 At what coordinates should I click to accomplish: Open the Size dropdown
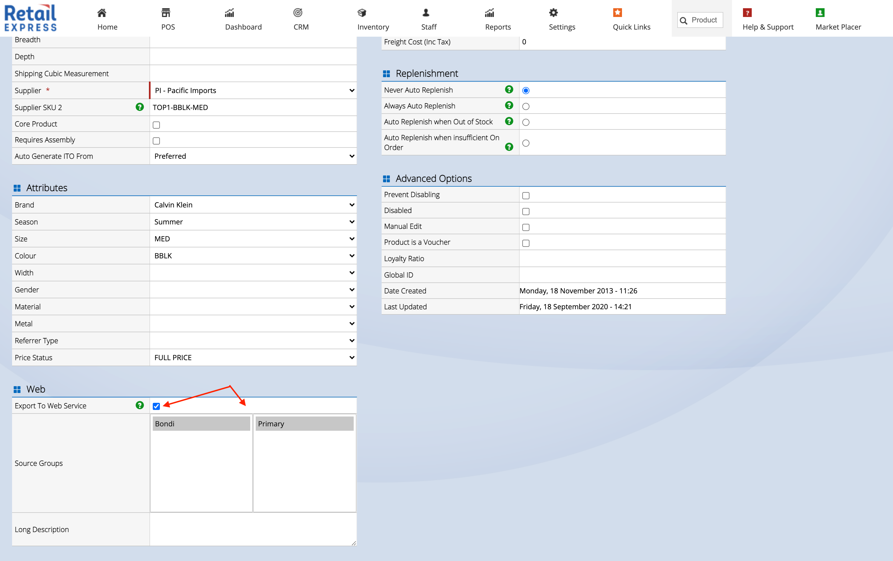(x=254, y=239)
